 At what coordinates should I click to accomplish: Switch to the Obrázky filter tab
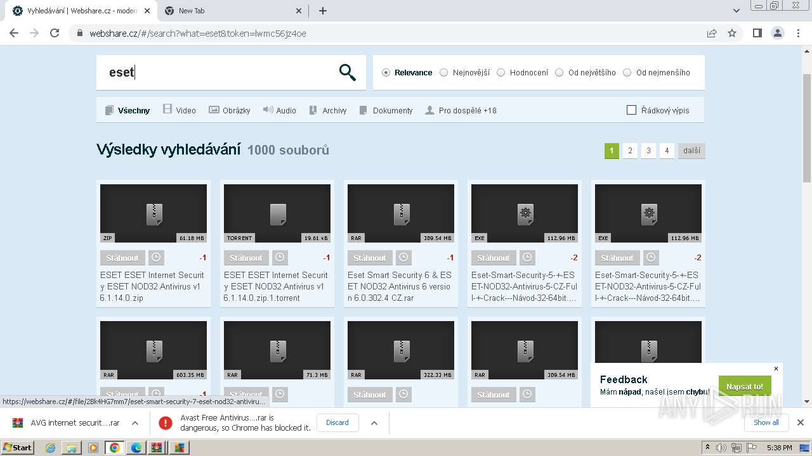point(230,110)
